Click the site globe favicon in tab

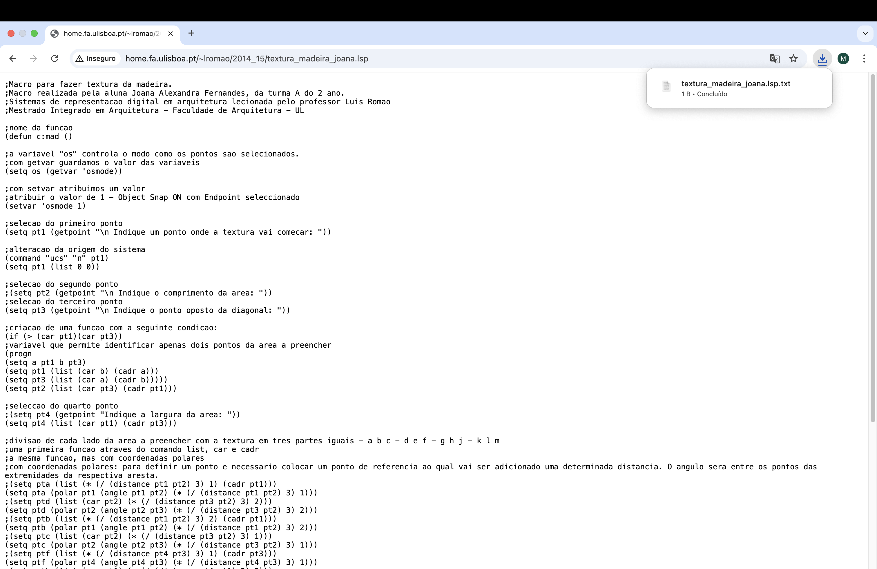pyautogui.click(x=55, y=34)
